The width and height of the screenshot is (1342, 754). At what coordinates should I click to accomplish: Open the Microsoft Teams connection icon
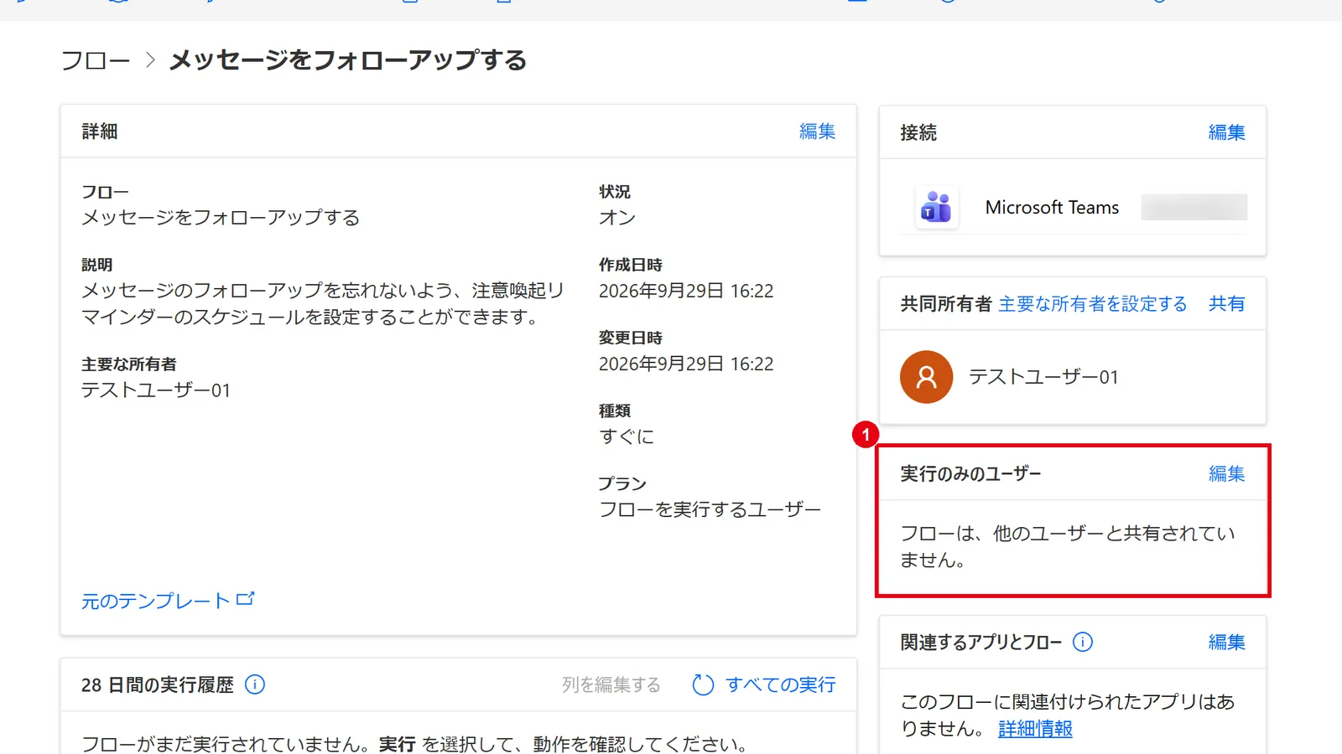pos(936,207)
